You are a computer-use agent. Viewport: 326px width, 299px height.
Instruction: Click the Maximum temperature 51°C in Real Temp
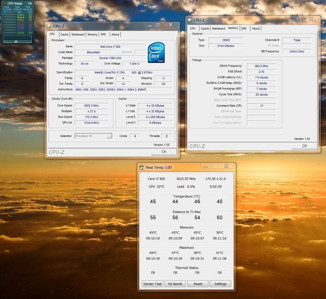click(x=220, y=253)
